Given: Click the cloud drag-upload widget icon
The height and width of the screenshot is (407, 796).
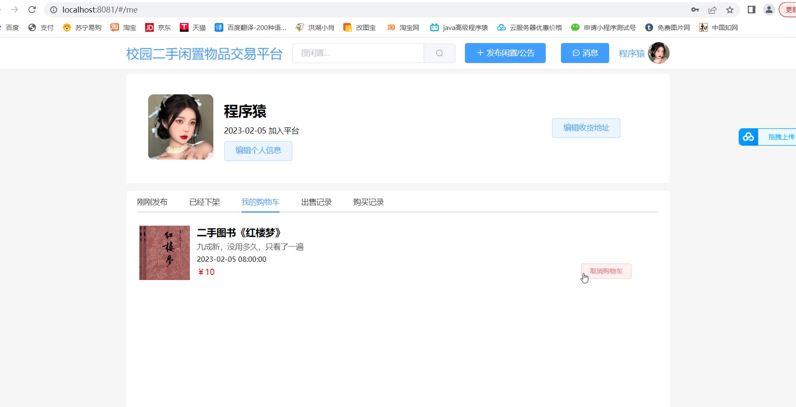Looking at the screenshot, I should (x=748, y=137).
